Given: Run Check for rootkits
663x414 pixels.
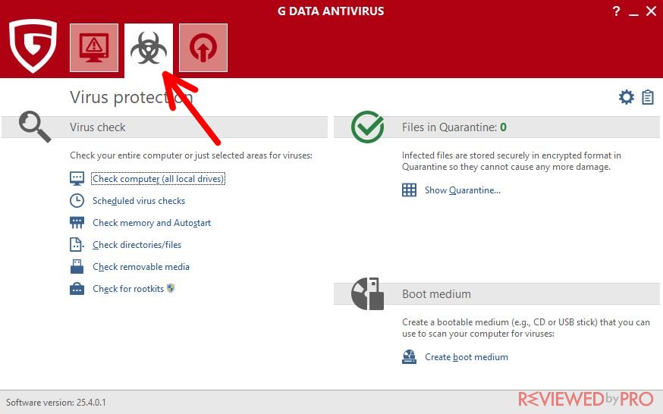Looking at the screenshot, I should click(x=128, y=289).
